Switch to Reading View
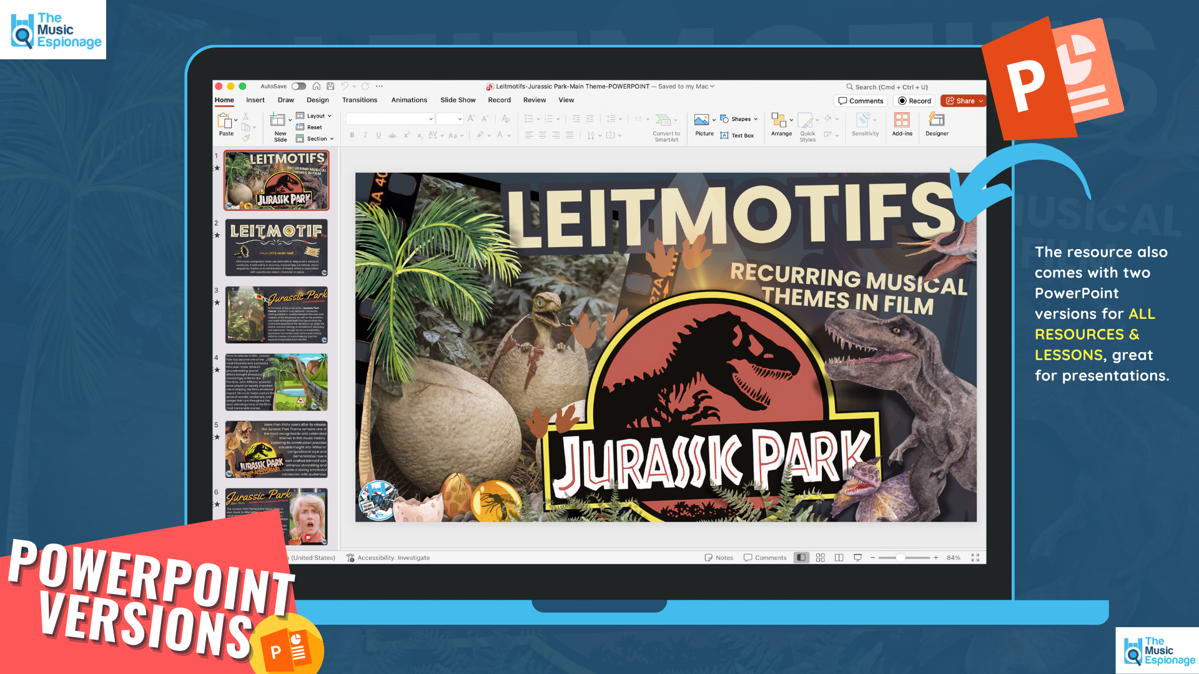1199x674 pixels. (839, 558)
